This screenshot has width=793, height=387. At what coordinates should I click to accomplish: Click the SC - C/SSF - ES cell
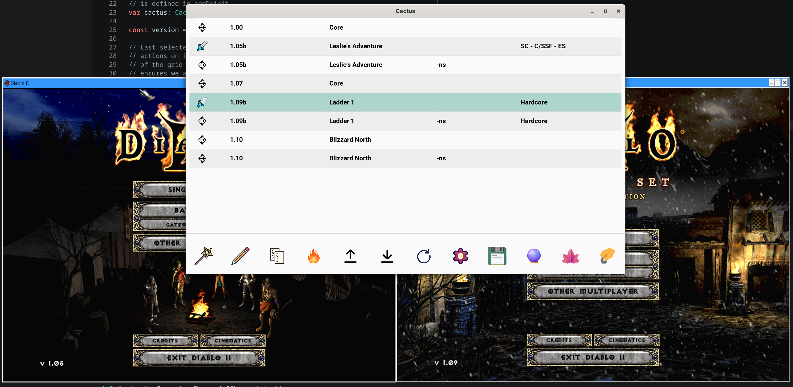pyautogui.click(x=543, y=46)
